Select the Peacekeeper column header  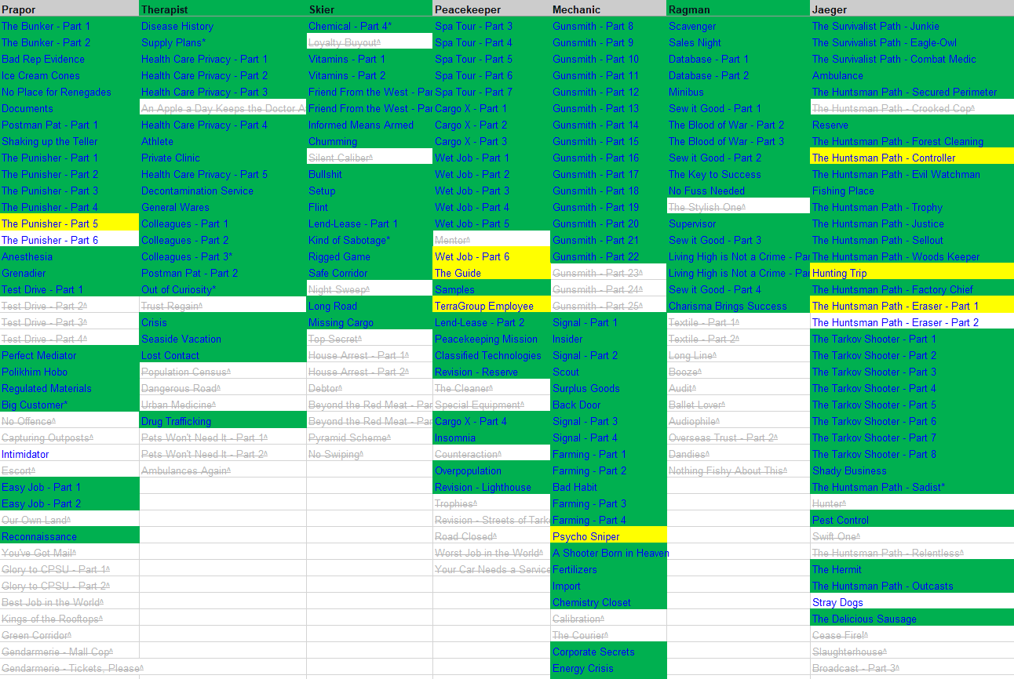click(492, 9)
